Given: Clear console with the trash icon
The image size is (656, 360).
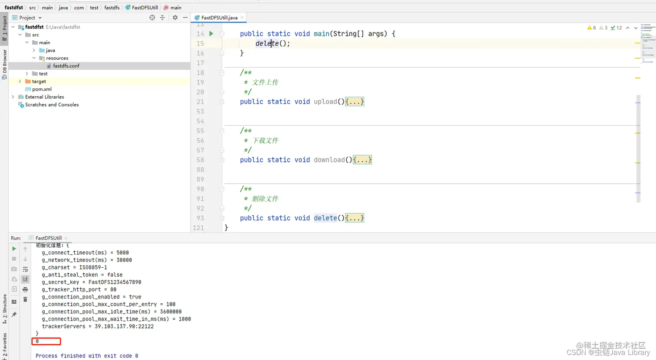Looking at the screenshot, I should (25, 299).
